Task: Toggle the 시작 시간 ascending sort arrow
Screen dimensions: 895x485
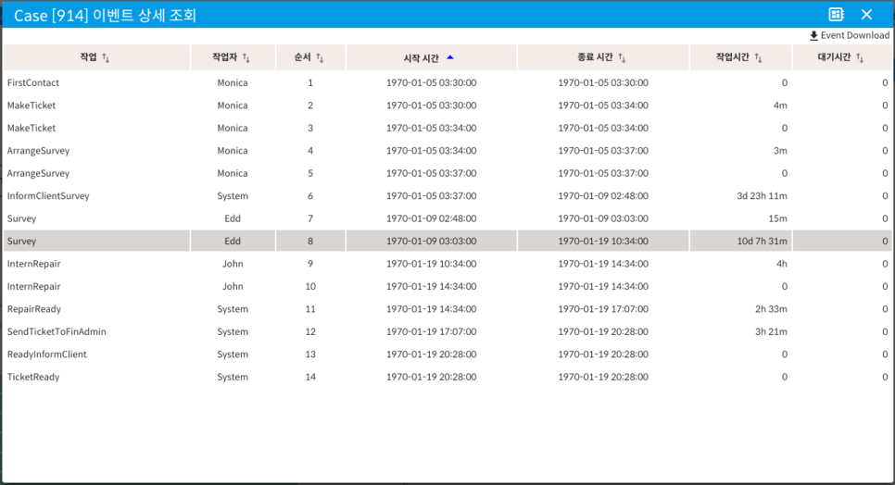Action: pyautogui.click(x=450, y=57)
